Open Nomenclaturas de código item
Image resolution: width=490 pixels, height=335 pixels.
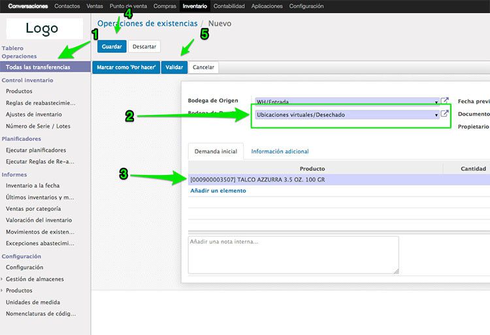(41, 313)
